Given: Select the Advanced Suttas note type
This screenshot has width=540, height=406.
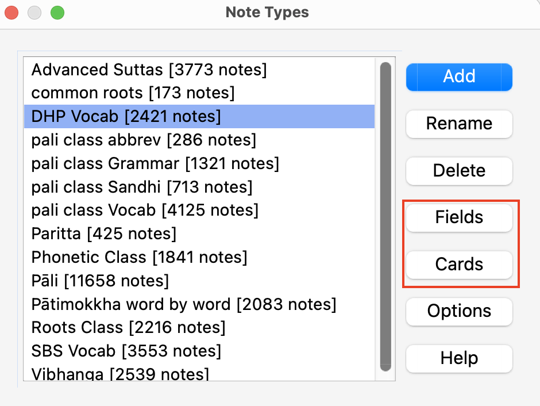Looking at the screenshot, I should pos(149,70).
